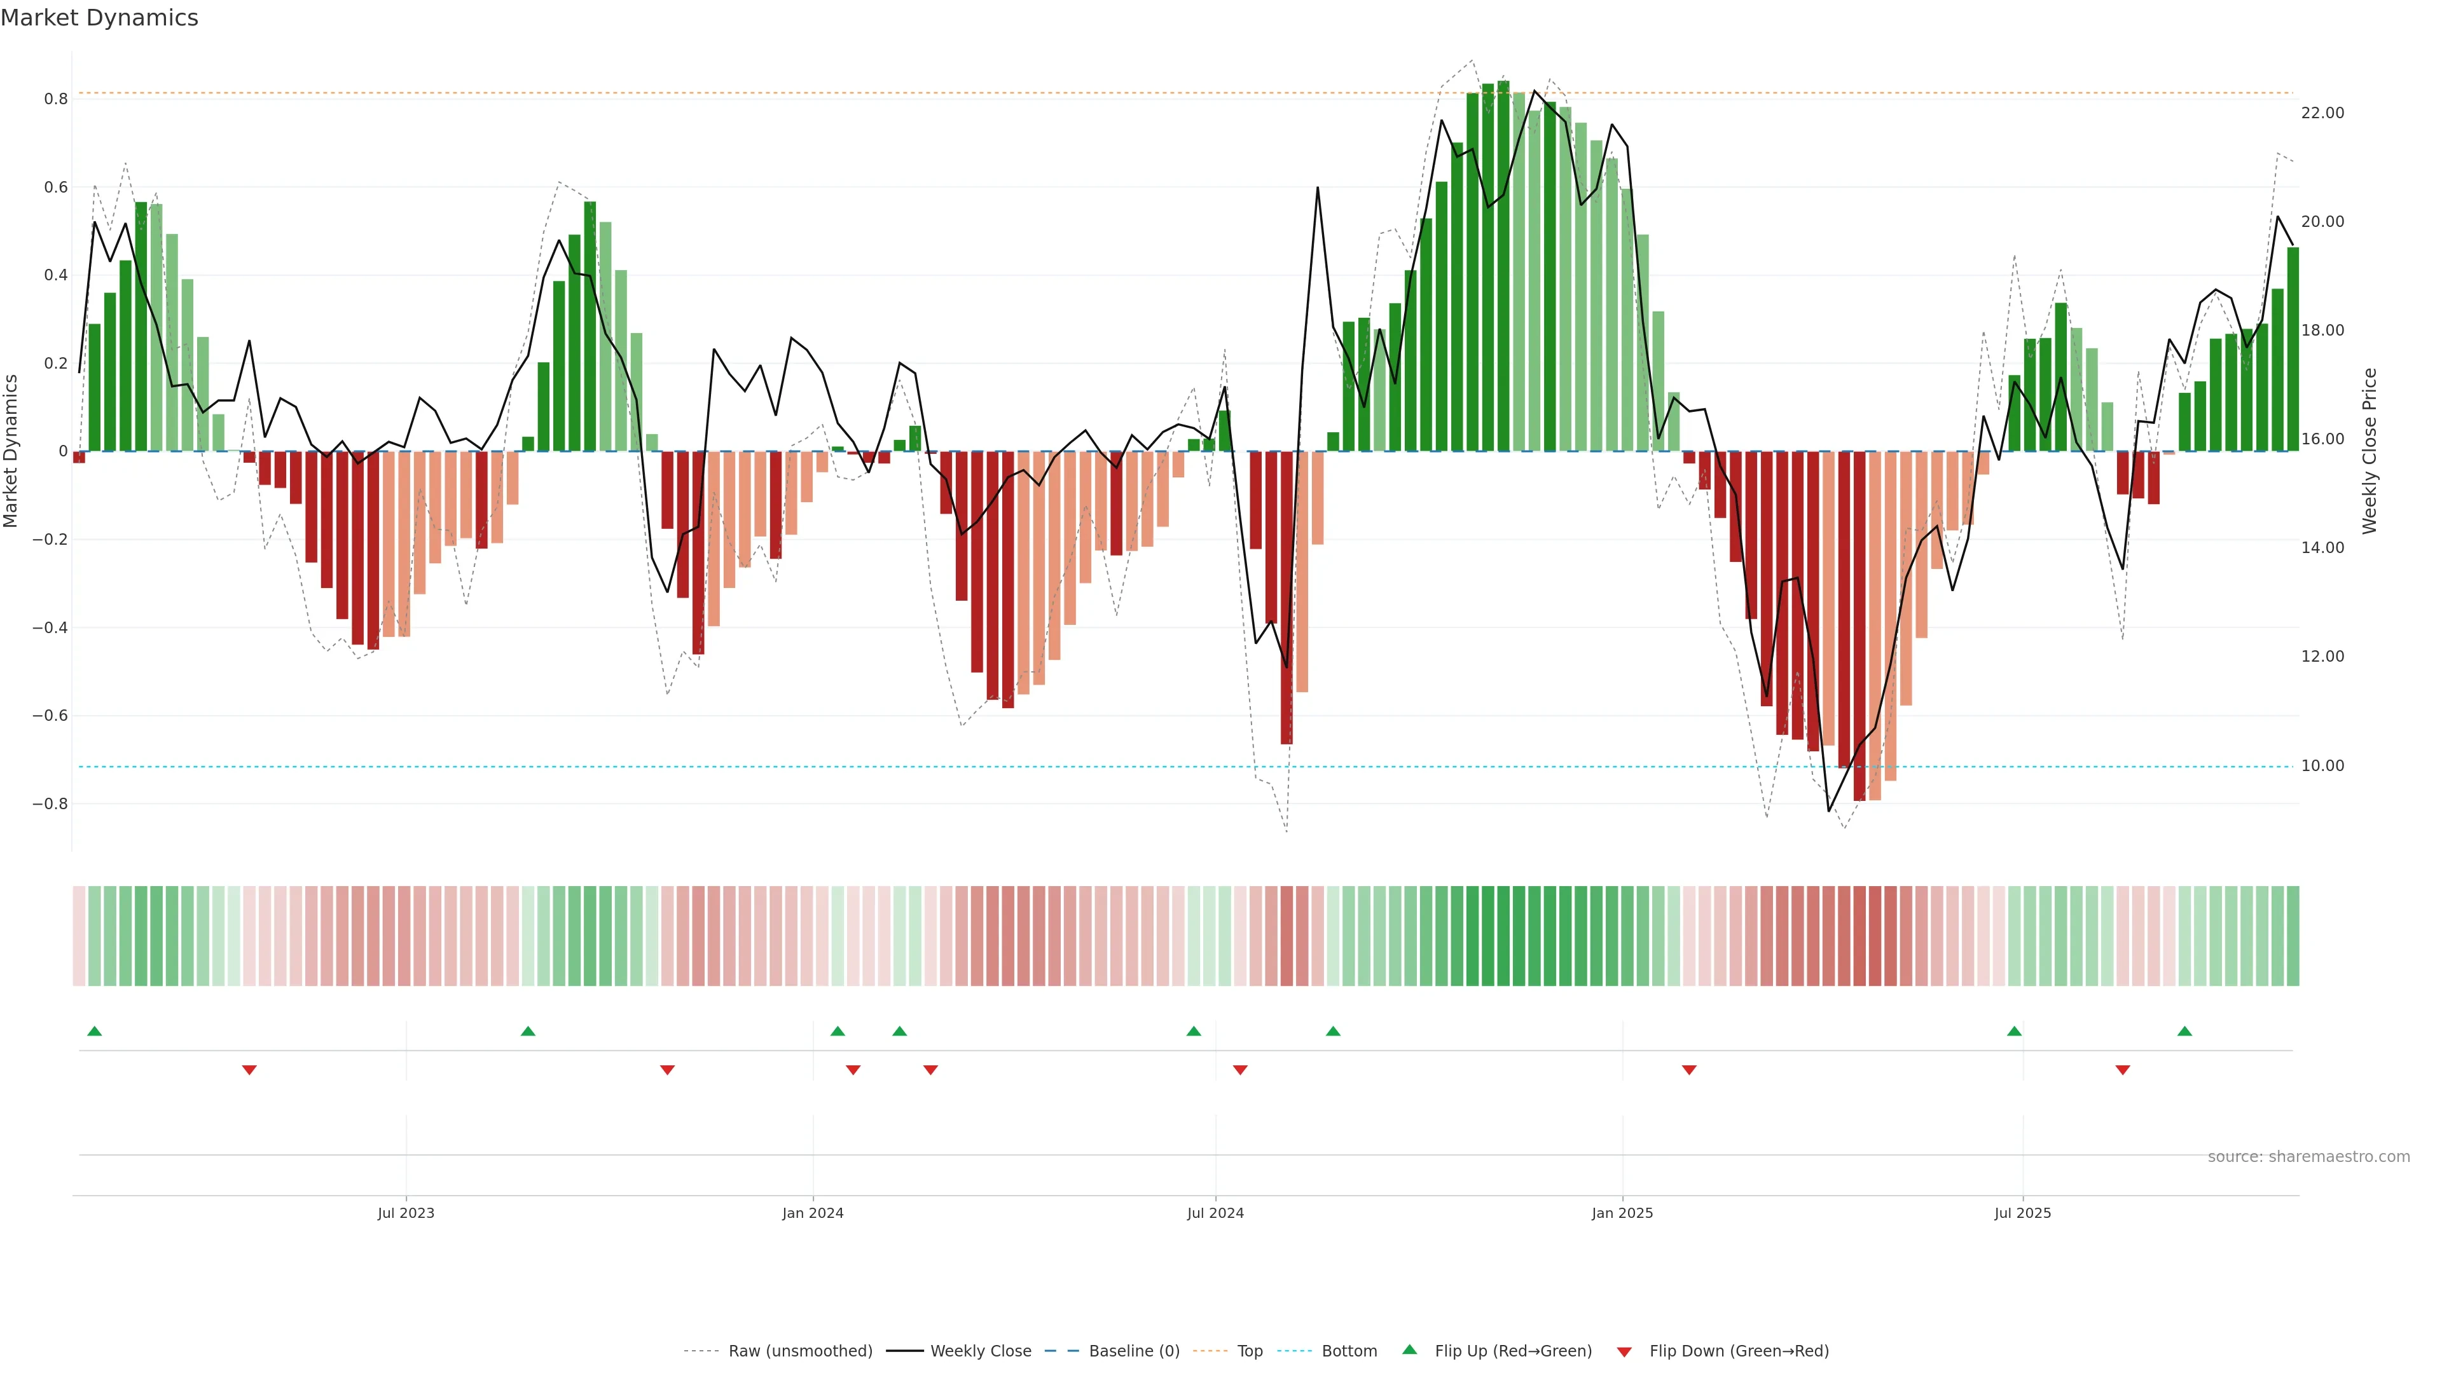The height and width of the screenshot is (1373, 2442).
Task: Toggle Baseline (0) legend entry
Action: point(1134,1350)
